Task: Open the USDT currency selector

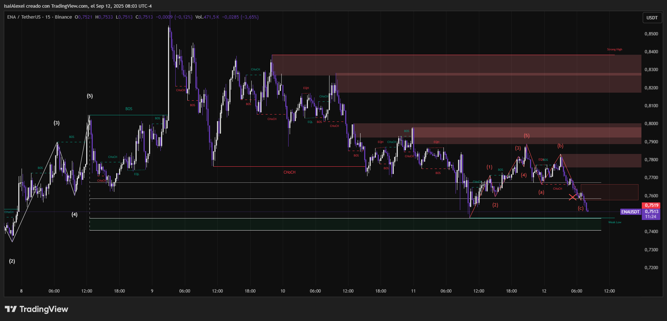Action: click(652, 18)
